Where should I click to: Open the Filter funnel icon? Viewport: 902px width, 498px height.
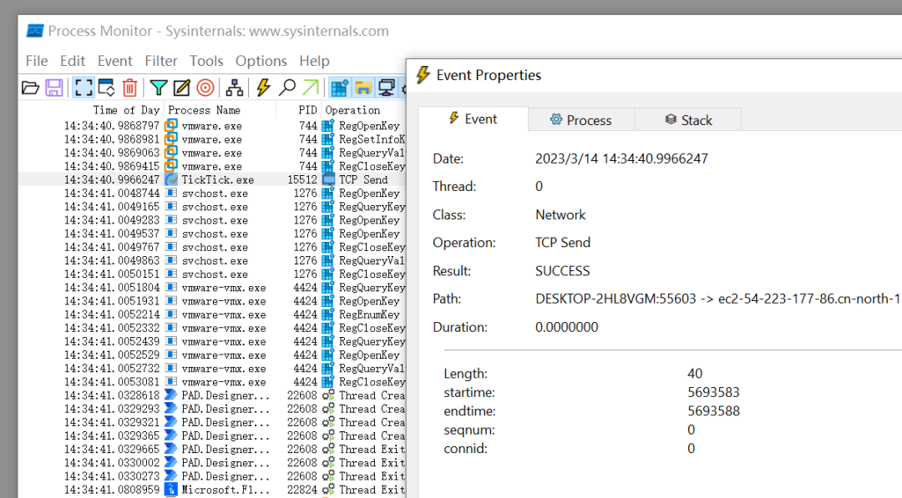pos(158,88)
